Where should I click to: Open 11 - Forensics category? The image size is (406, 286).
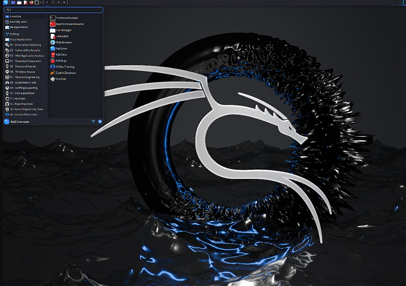click(25, 99)
